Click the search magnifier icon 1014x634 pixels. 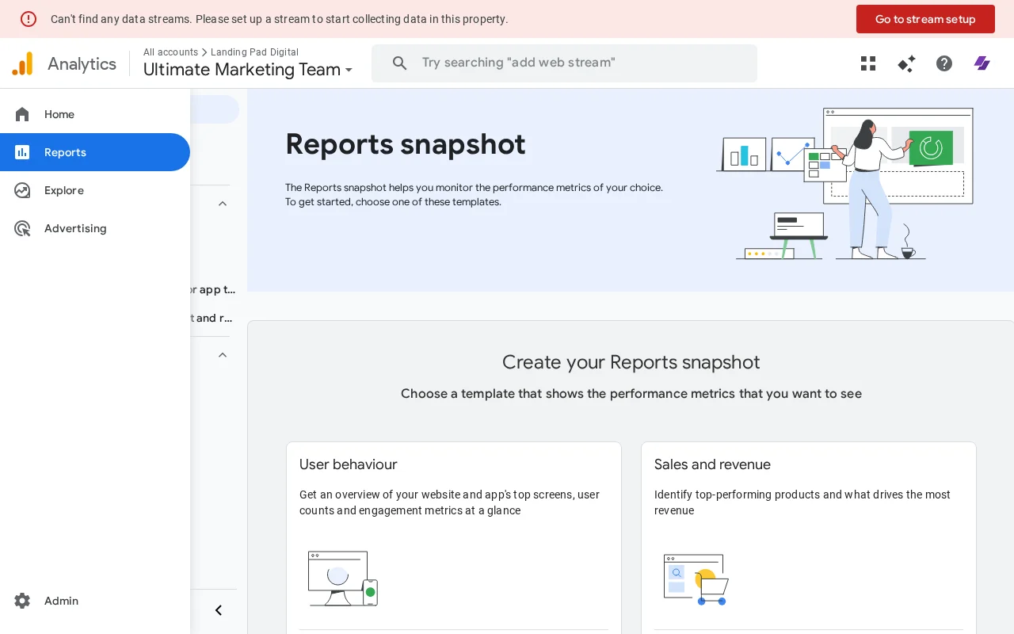(x=400, y=63)
